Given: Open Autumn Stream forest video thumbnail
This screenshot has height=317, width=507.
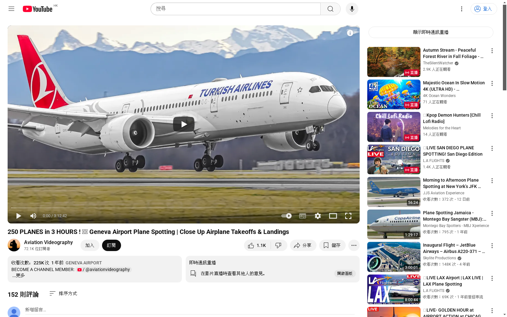Looking at the screenshot, I should (x=394, y=62).
